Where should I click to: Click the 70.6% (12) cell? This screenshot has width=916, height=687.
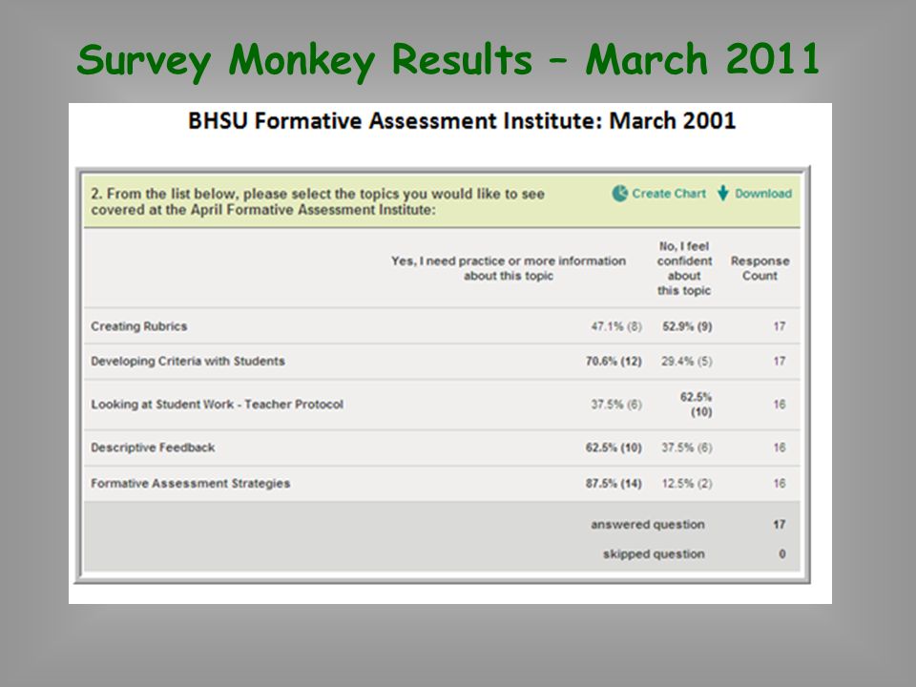point(614,361)
